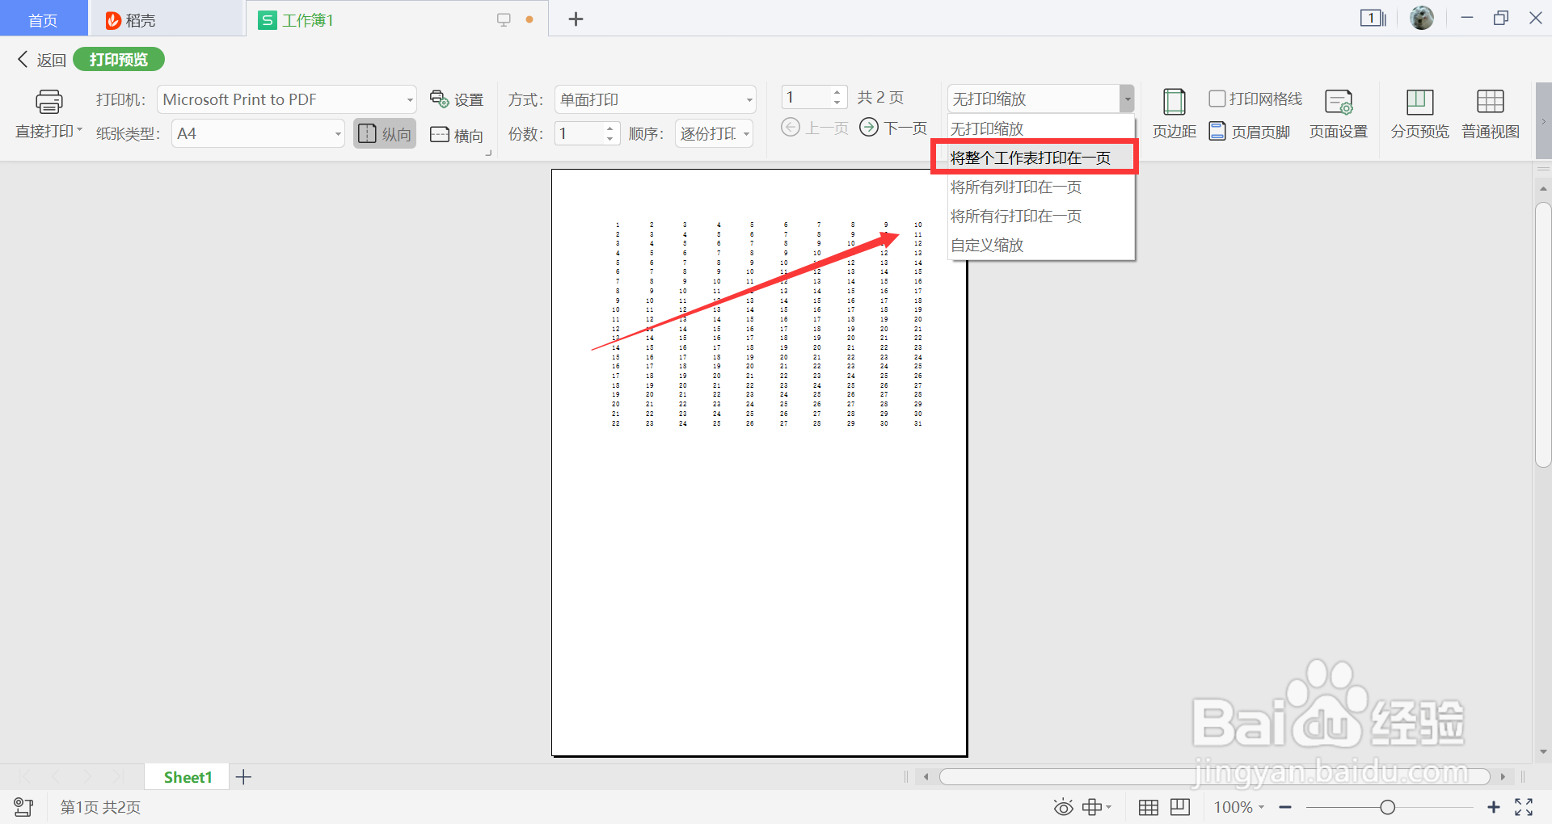Open page setup 页面设置
Image resolution: width=1552 pixels, height=824 pixels.
(1339, 113)
